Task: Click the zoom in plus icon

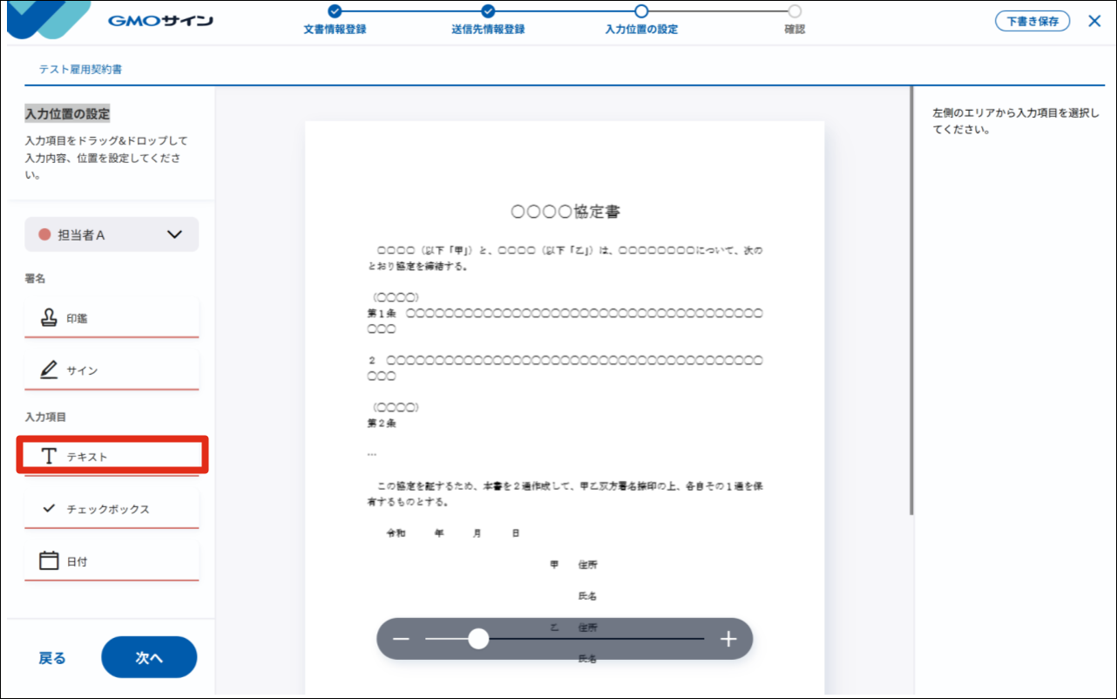Action: click(x=728, y=639)
